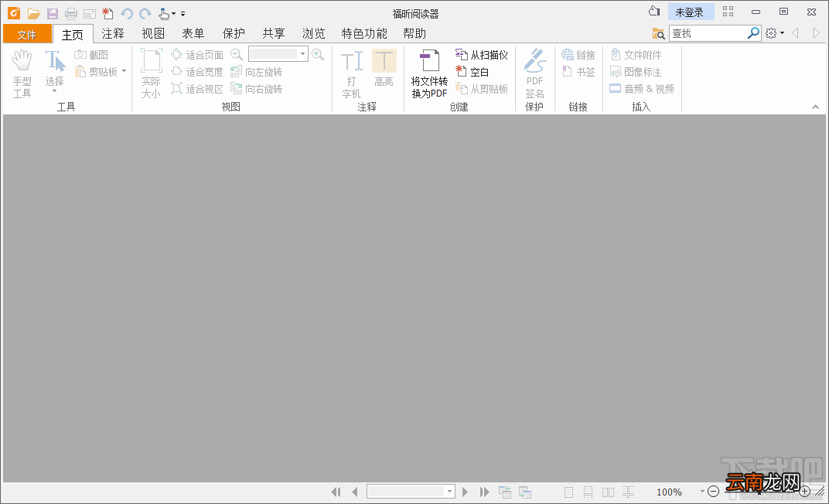Click the ribbon zoom out magnifier
The image size is (829, 504).
coord(237,54)
